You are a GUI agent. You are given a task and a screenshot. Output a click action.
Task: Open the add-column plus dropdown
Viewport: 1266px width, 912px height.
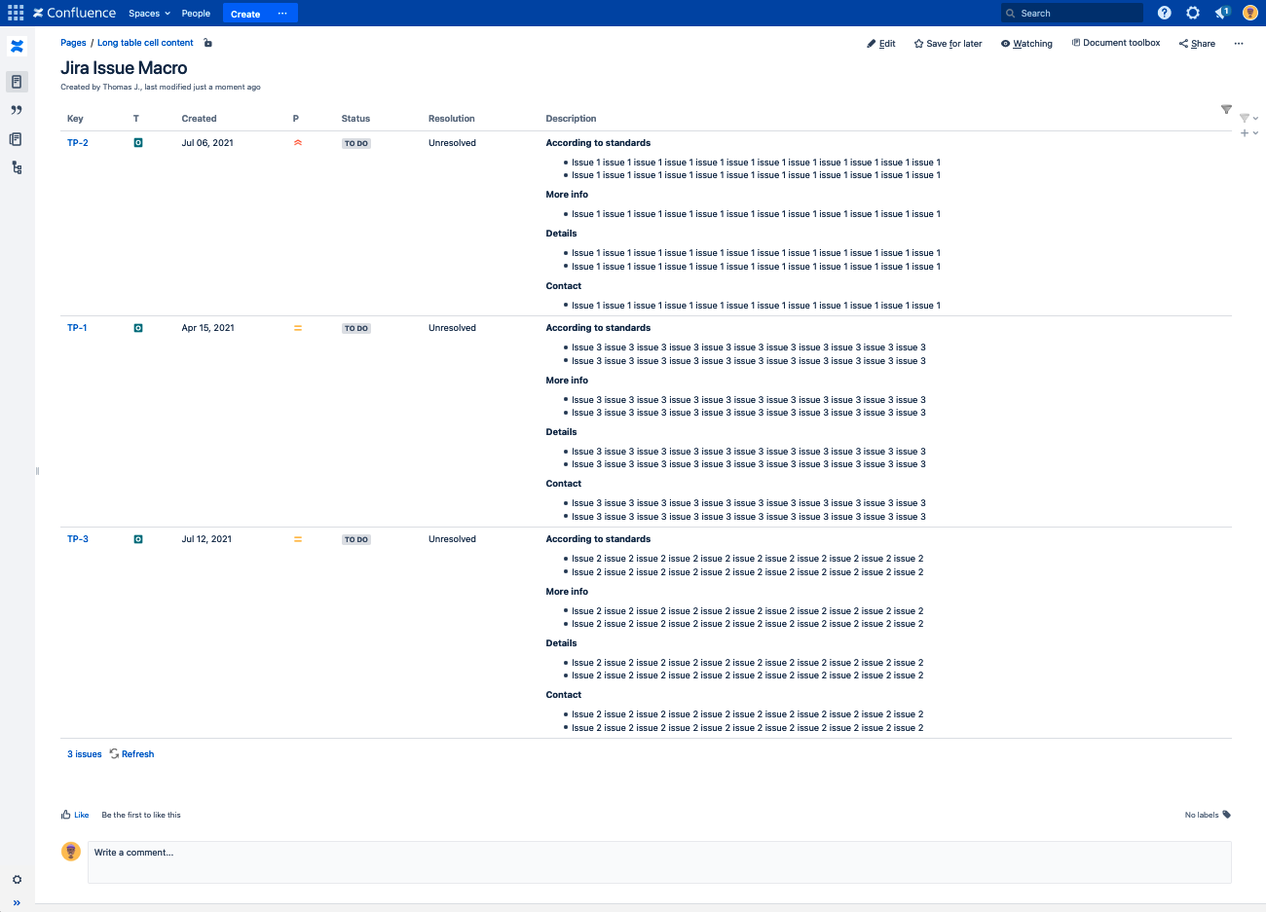coord(1246,133)
